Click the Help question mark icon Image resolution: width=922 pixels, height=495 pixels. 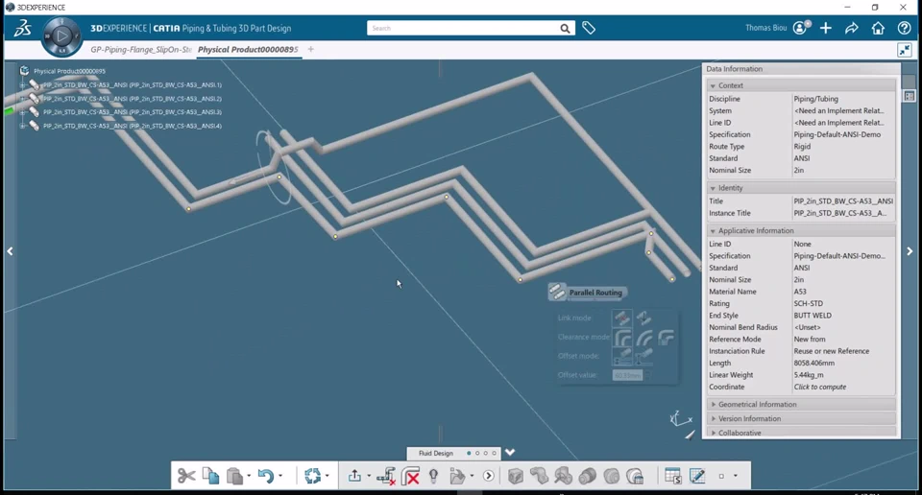click(905, 28)
